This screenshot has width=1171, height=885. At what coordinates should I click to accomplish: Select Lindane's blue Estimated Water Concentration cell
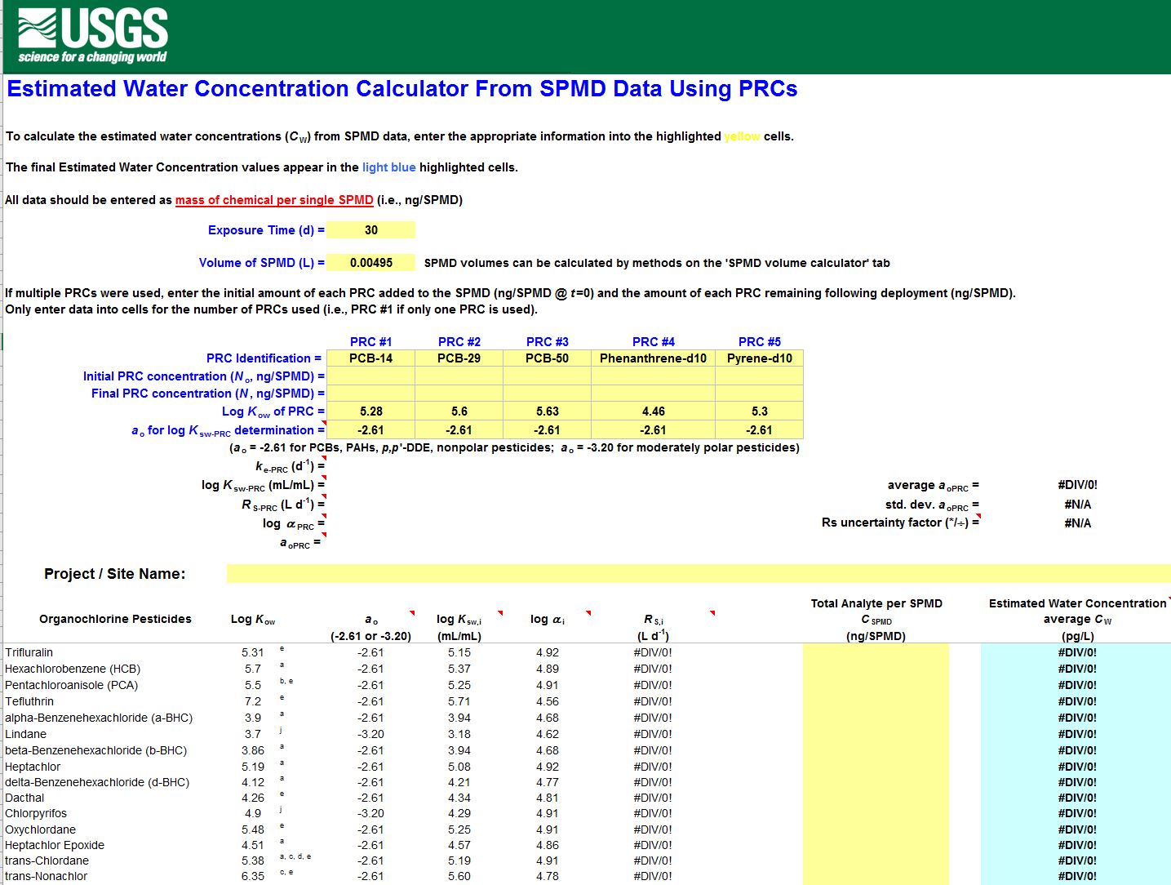[1074, 733]
